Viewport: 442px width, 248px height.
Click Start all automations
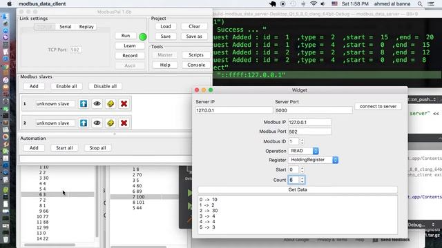click(64, 148)
